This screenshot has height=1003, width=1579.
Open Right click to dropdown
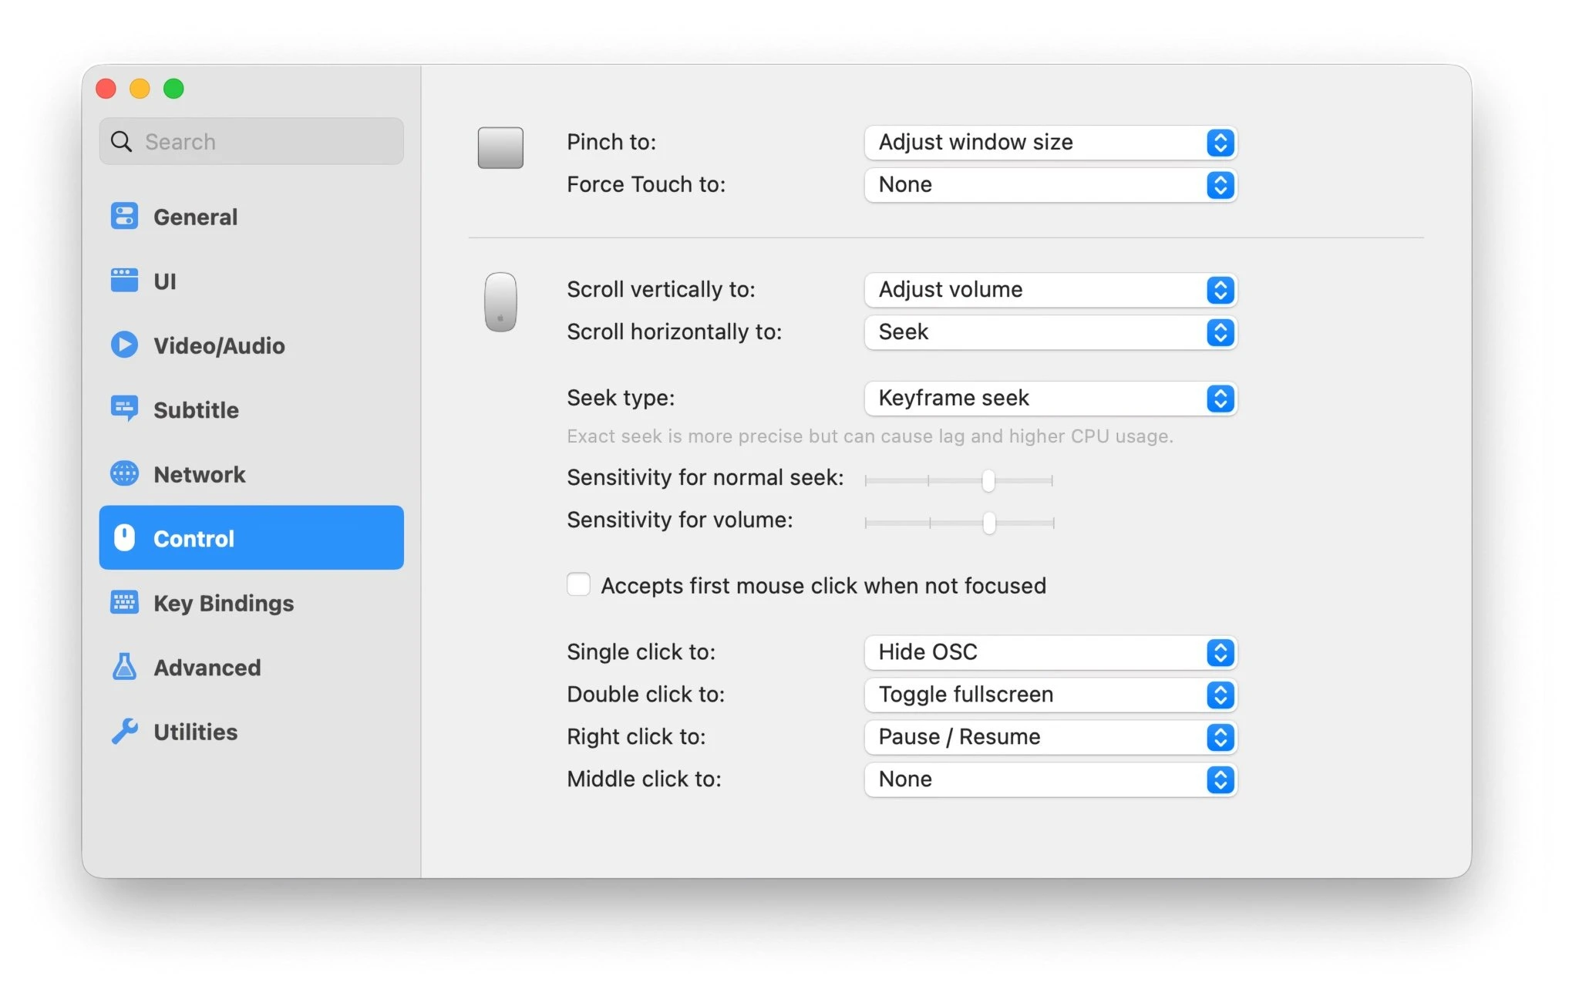[x=1051, y=737]
